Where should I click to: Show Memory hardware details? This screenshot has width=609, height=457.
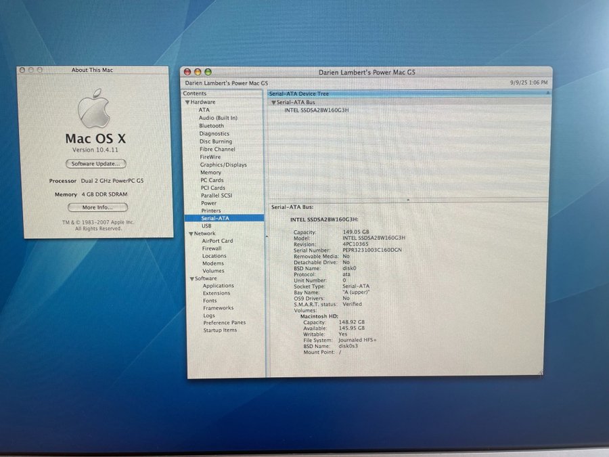tap(210, 173)
